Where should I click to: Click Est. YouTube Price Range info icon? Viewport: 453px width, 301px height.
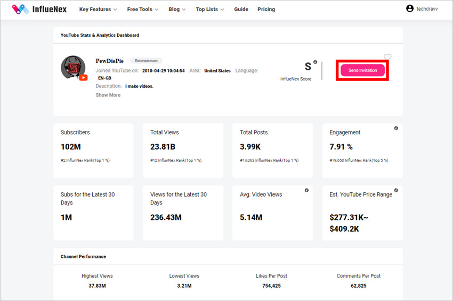396,190
